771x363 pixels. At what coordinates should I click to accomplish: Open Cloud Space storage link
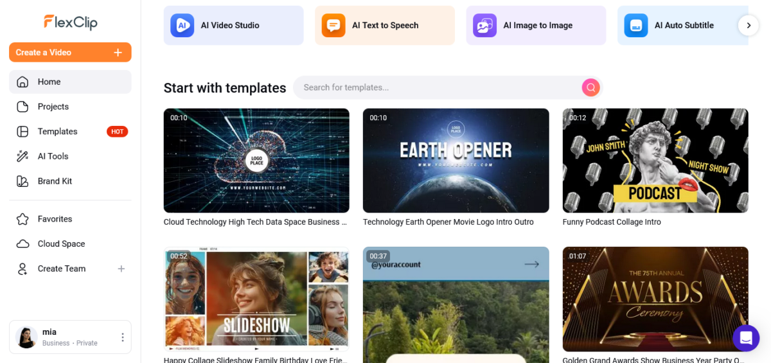61,243
